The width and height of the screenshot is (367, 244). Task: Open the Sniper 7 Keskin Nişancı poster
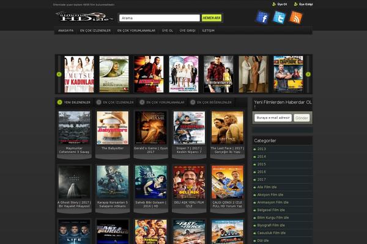(189, 127)
